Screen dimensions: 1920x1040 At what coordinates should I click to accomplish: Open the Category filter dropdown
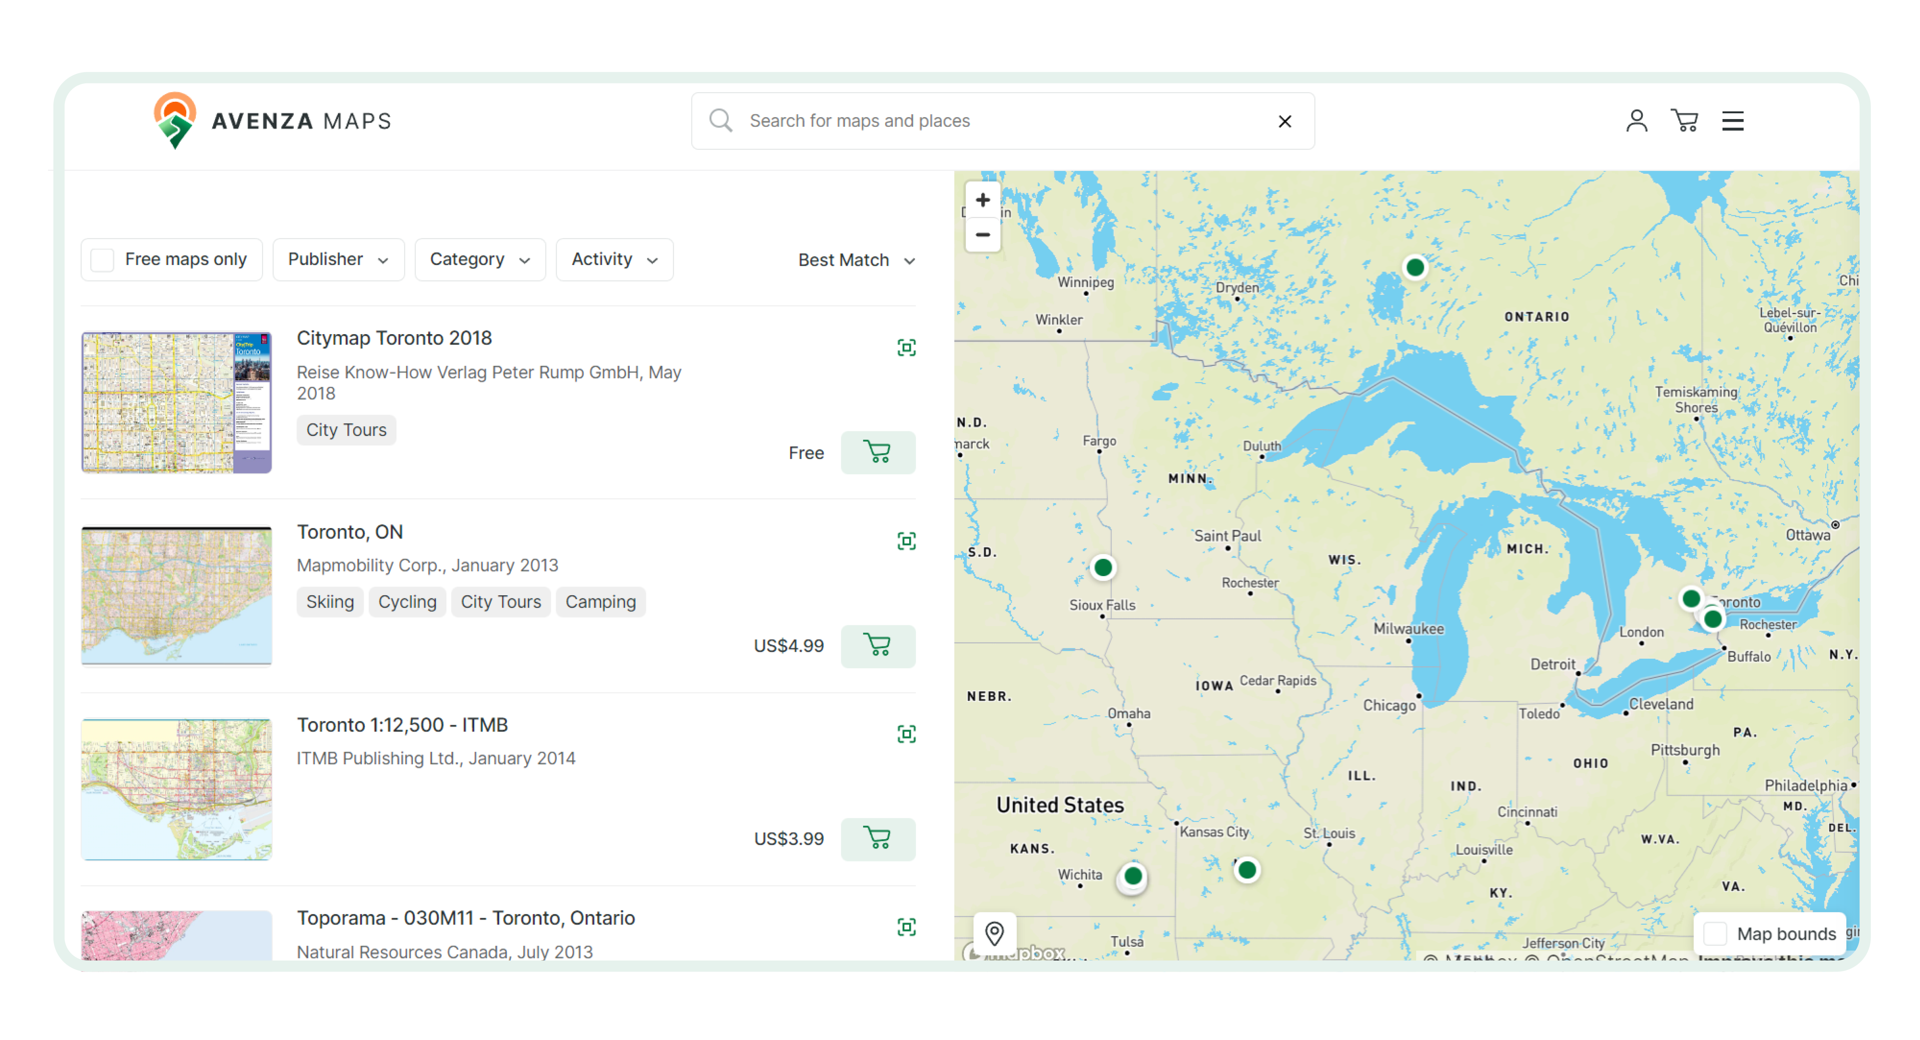[x=480, y=260]
